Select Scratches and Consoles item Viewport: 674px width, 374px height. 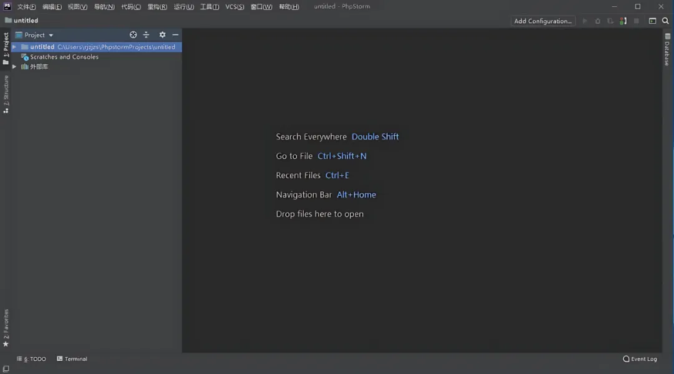coord(60,57)
